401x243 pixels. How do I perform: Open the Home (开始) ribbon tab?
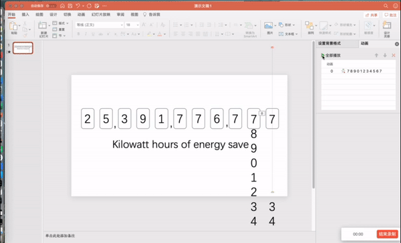click(x=11, y=14)
